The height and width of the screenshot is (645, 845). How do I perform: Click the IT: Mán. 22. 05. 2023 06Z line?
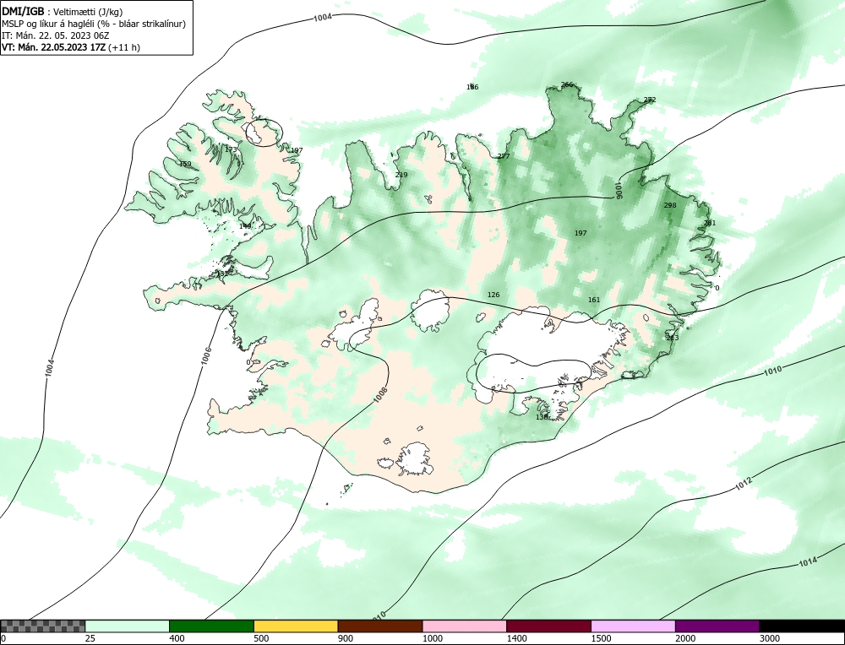[x=56, y=35]
